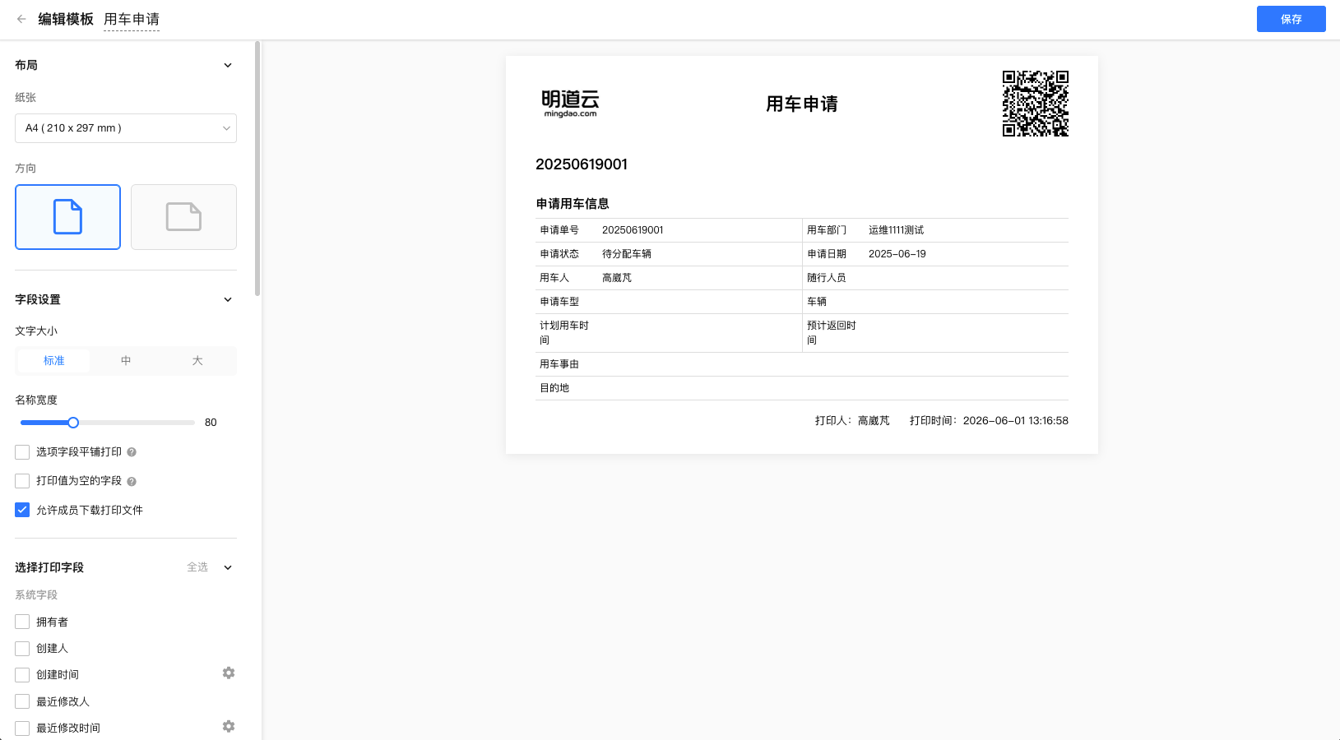Collapse the 选择打印字段 section
The height and width of the screenshot is (740, 1340).
click(x=228, y=567)
